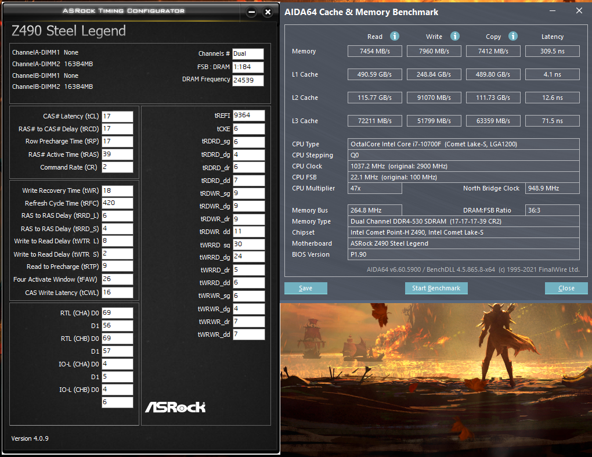
Task: Click the RAS# Active Time (tRAS) field
Action: (x=117, y=154)
